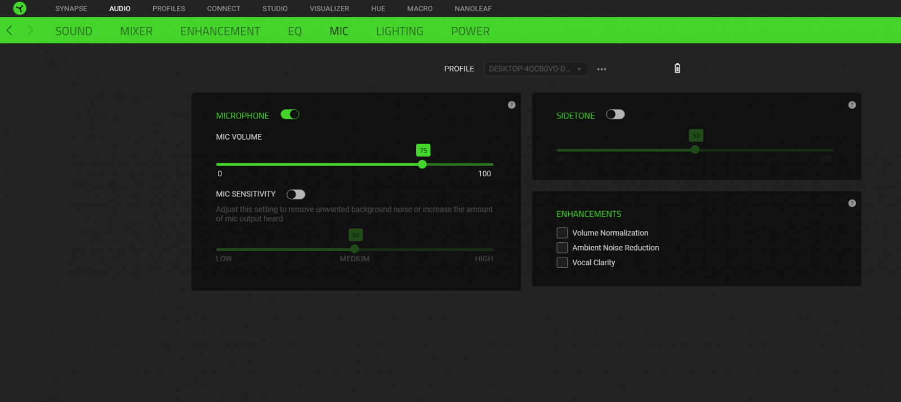Open the Hue top menu
The height and width of the screenshot is (402, 901).
[x=378, y=8]
